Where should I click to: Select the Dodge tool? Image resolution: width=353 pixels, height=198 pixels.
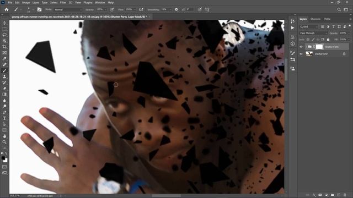tap(4, 106)
